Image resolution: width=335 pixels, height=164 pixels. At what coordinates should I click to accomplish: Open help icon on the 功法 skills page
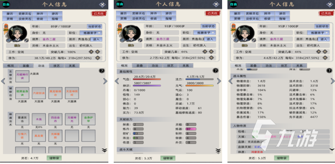pos(102,71)
